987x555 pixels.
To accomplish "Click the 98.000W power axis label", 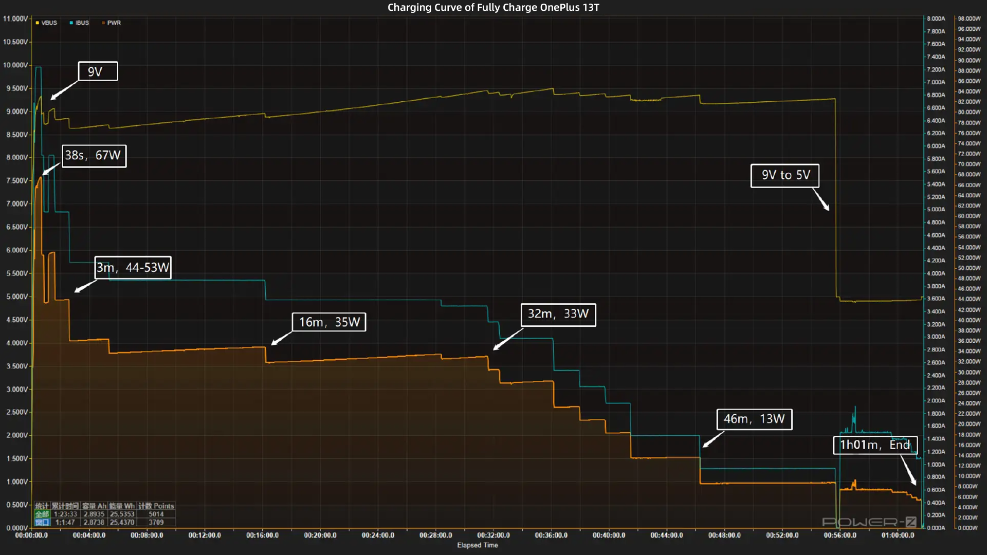I will [x=970, y=18].
